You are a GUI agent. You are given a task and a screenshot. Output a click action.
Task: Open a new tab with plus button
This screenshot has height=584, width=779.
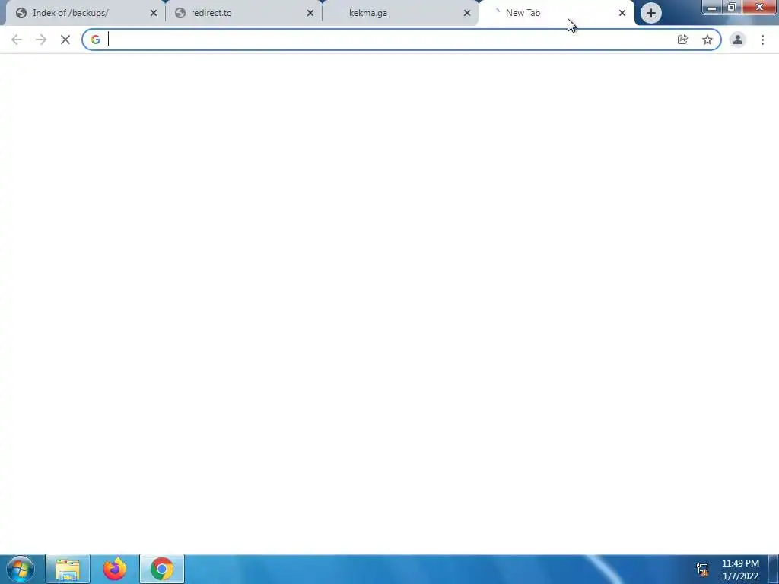[x=651, y=13]
